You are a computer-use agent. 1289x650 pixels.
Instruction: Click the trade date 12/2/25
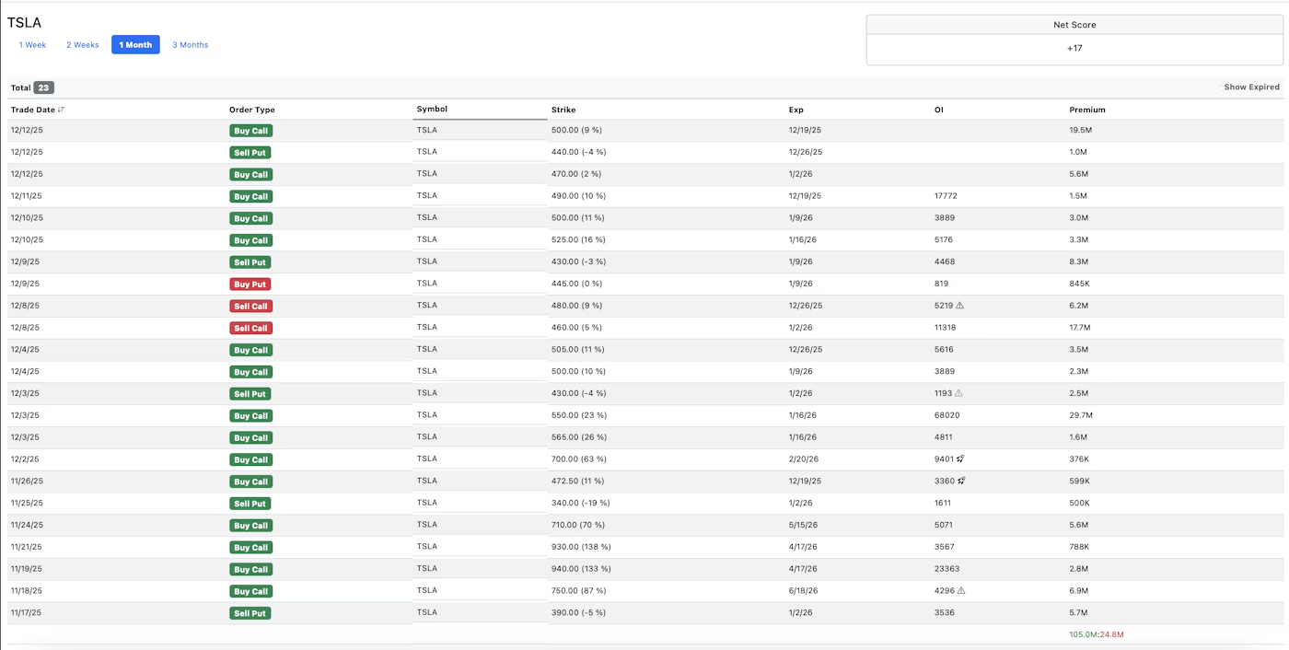click(25, 459)
